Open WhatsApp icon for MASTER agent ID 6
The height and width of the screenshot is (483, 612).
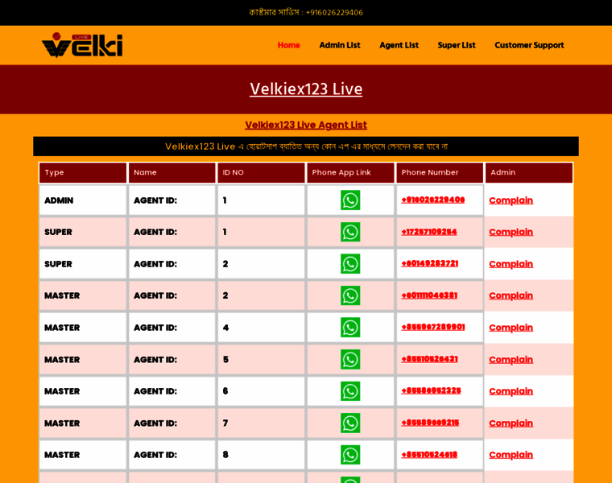[x=350, y=391]
